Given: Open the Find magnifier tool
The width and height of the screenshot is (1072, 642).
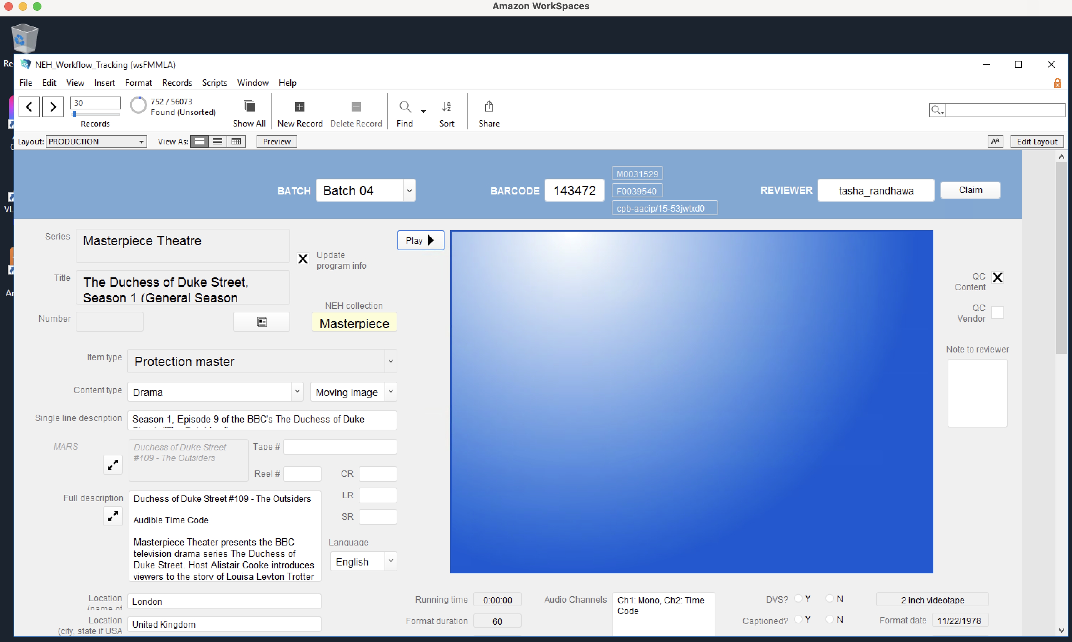Looking at the screenshot, I should [x=405, y=107].
